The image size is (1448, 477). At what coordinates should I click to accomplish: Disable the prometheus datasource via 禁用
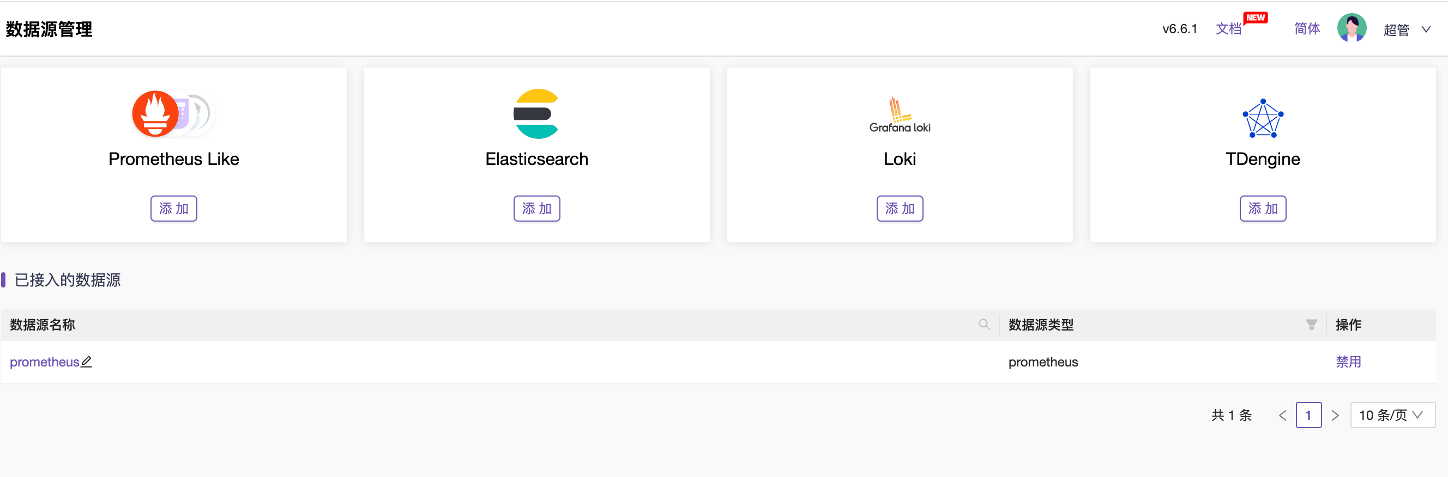[1348, 362]
